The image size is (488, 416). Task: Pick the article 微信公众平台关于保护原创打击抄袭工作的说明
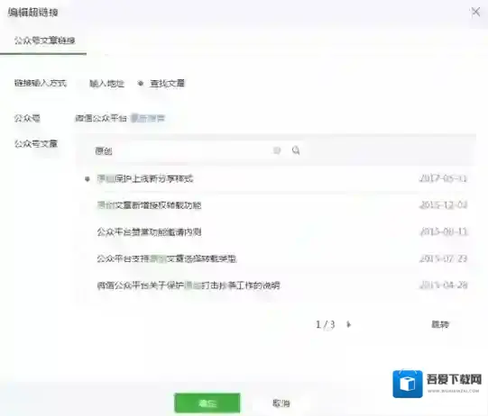pos(189,285)
